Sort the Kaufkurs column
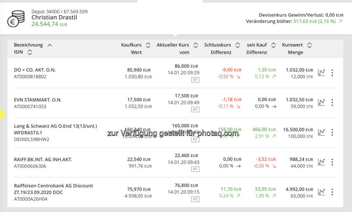352x212 pixels. click(148, 45)
